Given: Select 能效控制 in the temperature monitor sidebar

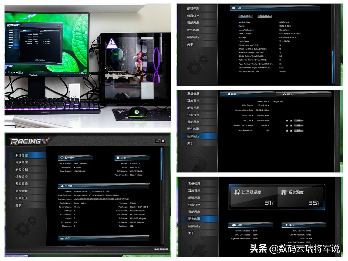Looking at the screenshot, I should [200, 198].
